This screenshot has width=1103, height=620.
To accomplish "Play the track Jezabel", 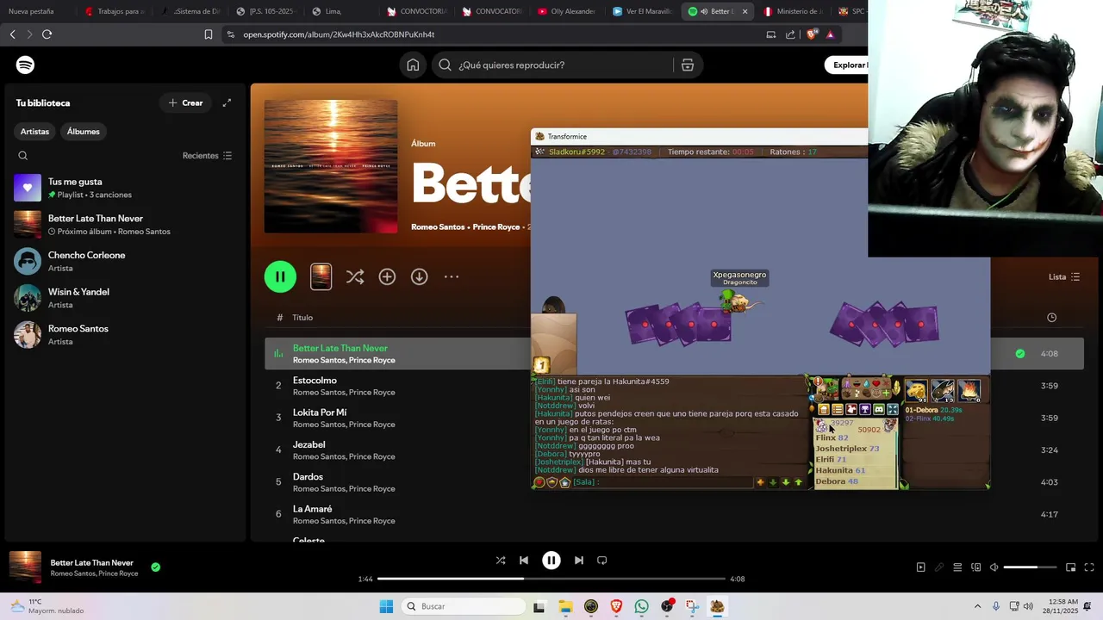I will [x=309, y=444].
